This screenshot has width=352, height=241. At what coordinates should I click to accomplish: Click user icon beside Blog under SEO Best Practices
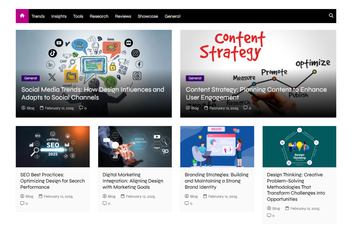click(x=22, y=196)
